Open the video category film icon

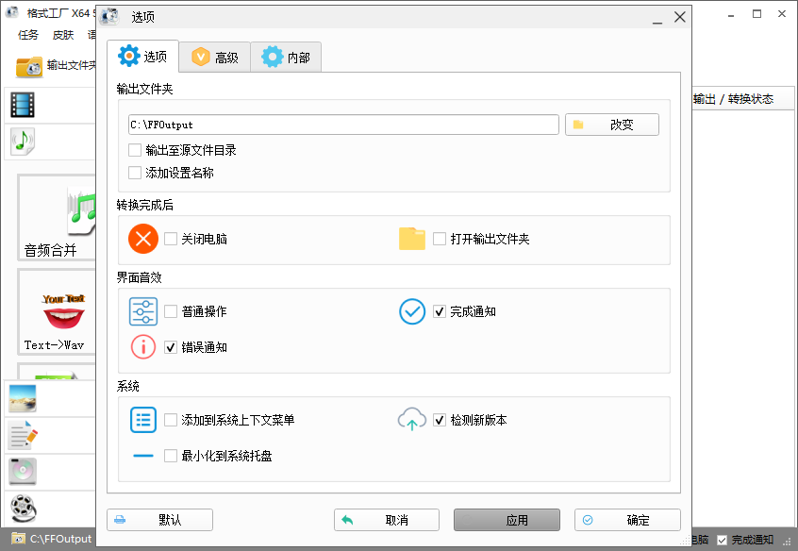(23, 105)
